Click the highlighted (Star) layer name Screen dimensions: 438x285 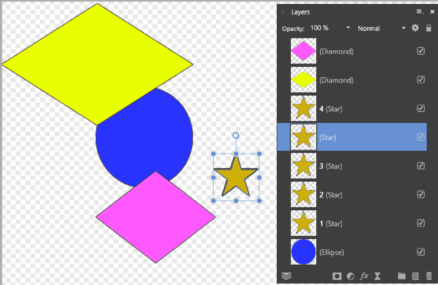pyautogui.click(x=328, y=138)
